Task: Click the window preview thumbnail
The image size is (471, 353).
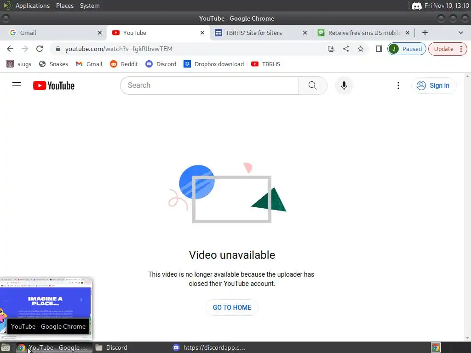Action: pos(46,309)
